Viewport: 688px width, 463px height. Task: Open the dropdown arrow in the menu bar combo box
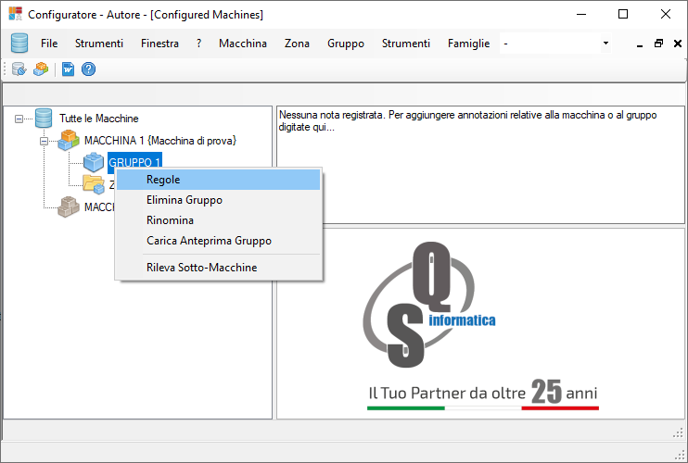(x=605, y=43)
